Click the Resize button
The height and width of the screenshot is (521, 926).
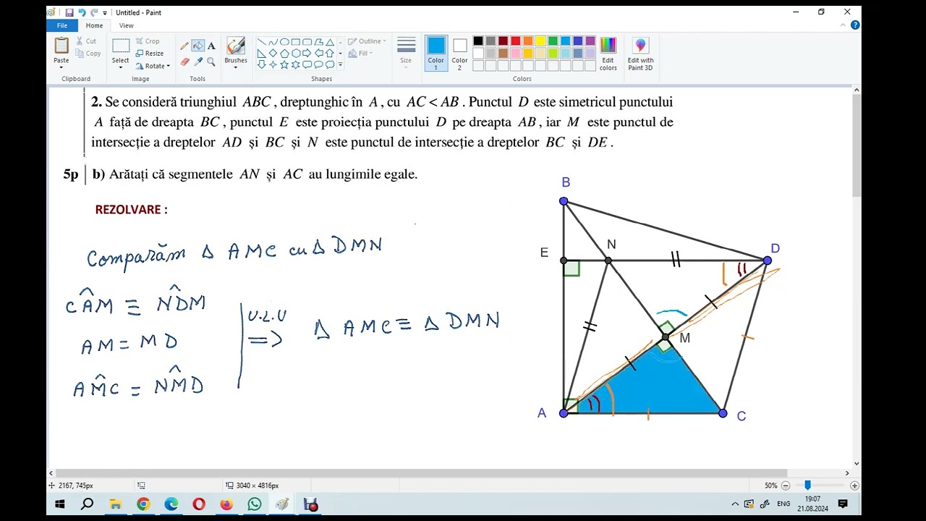(x=149, y=54)
